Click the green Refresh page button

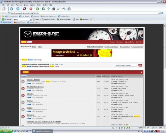(x=37, y=9)
